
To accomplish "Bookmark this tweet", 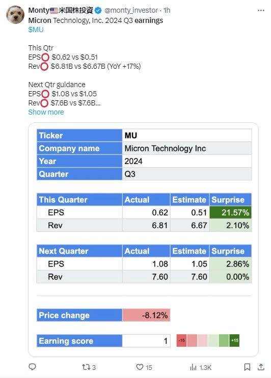I will point(247,367).
